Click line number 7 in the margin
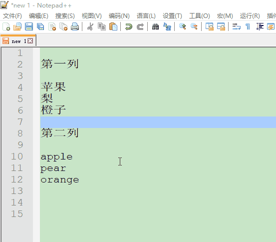The height and width of the screenshot is (242, 276). click(20, 122)
